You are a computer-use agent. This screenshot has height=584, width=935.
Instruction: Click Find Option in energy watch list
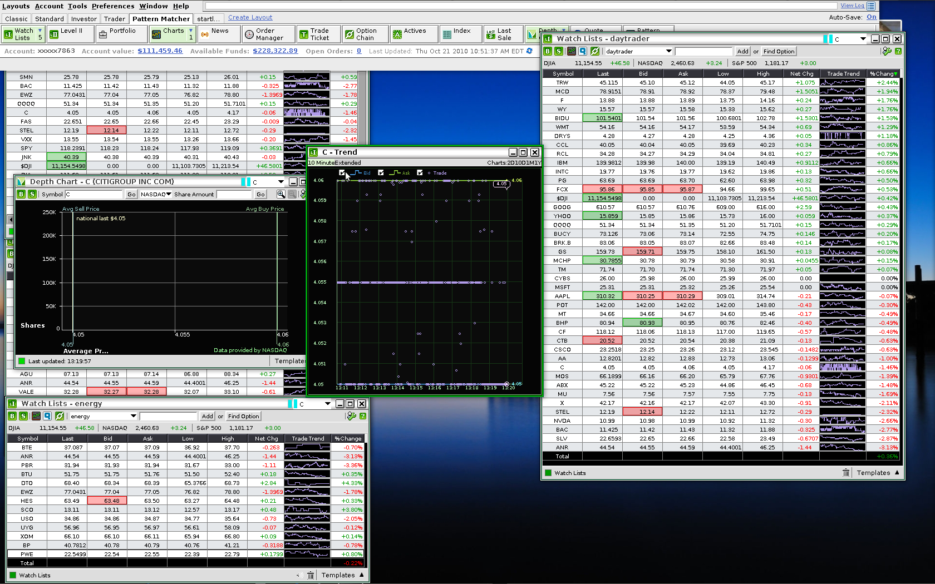(x=243, y=416)
